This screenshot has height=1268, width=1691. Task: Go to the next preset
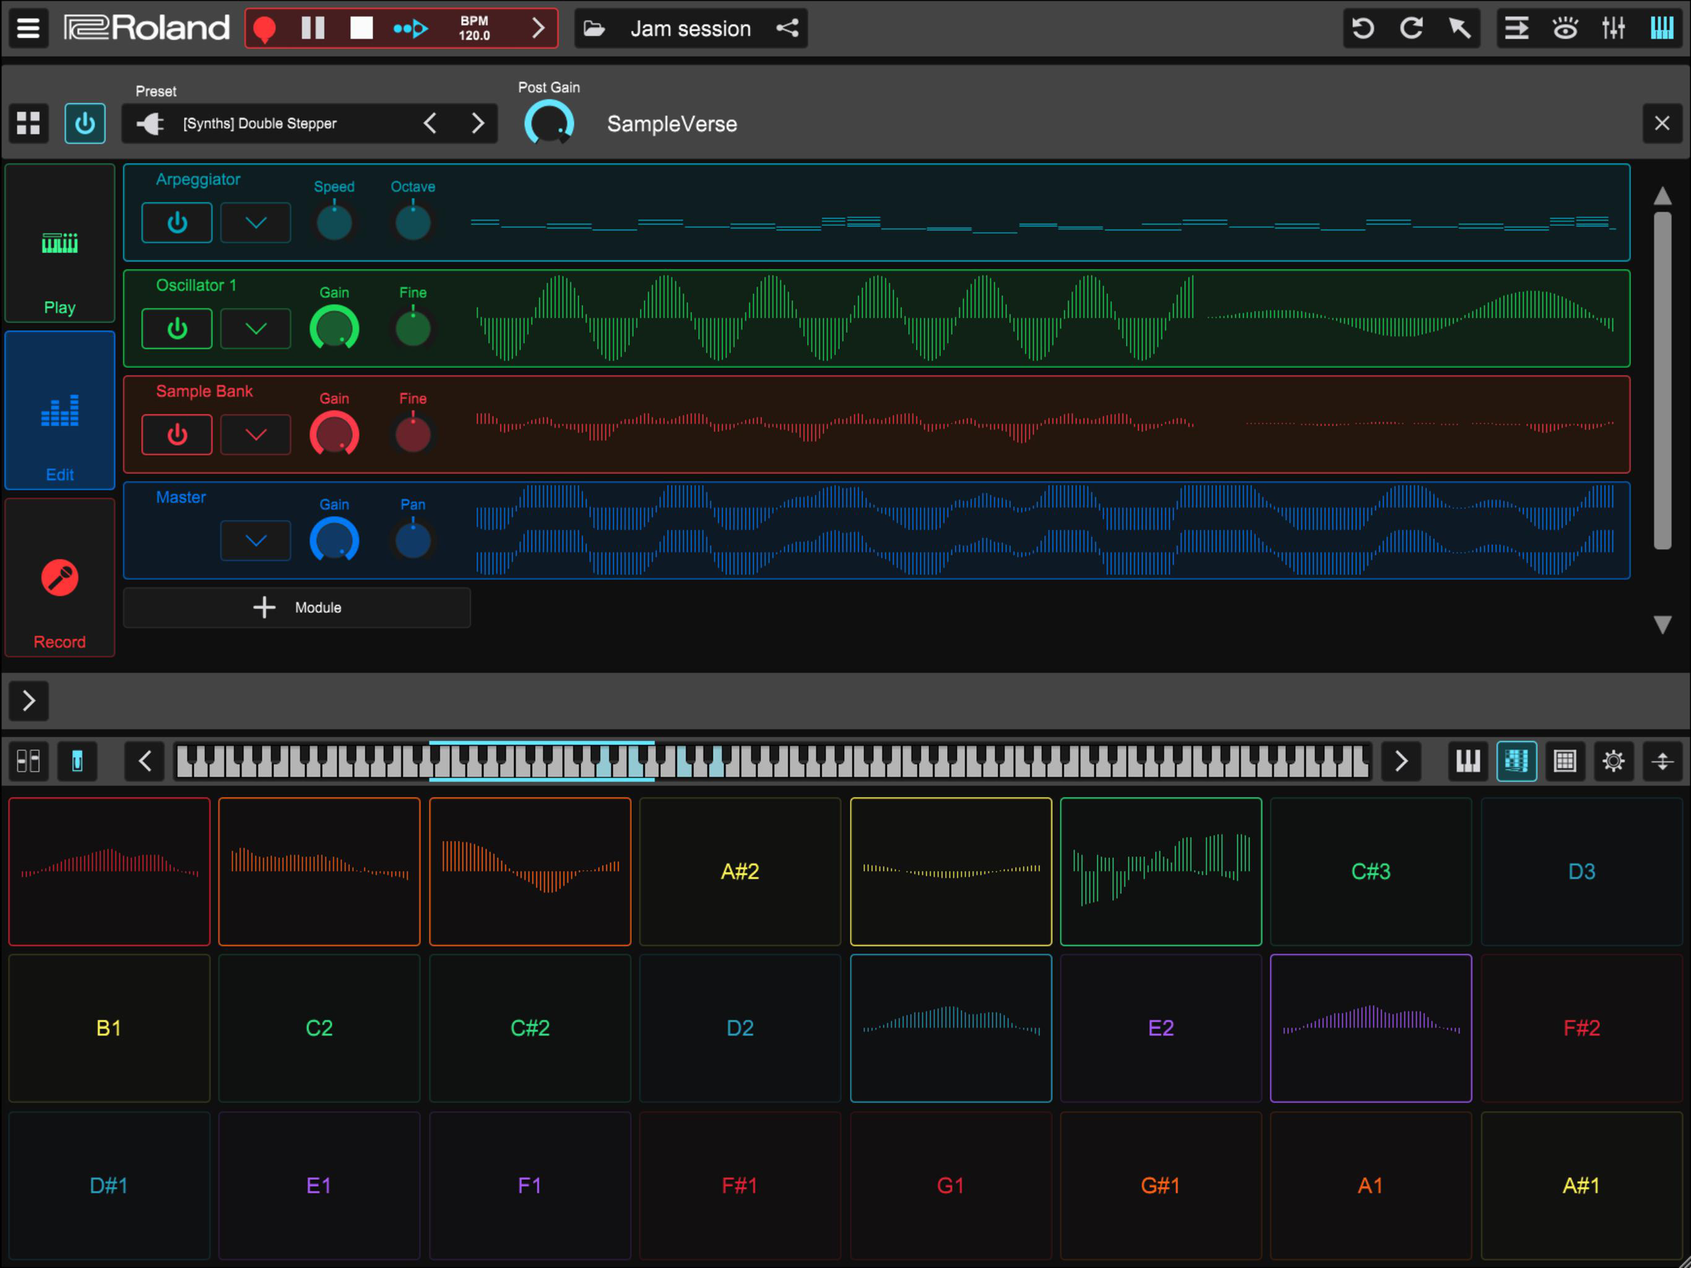click(478, 123)
